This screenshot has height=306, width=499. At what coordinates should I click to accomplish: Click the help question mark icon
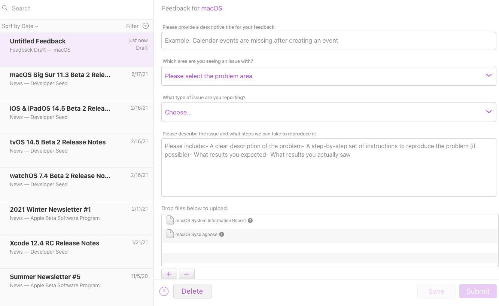164,291
